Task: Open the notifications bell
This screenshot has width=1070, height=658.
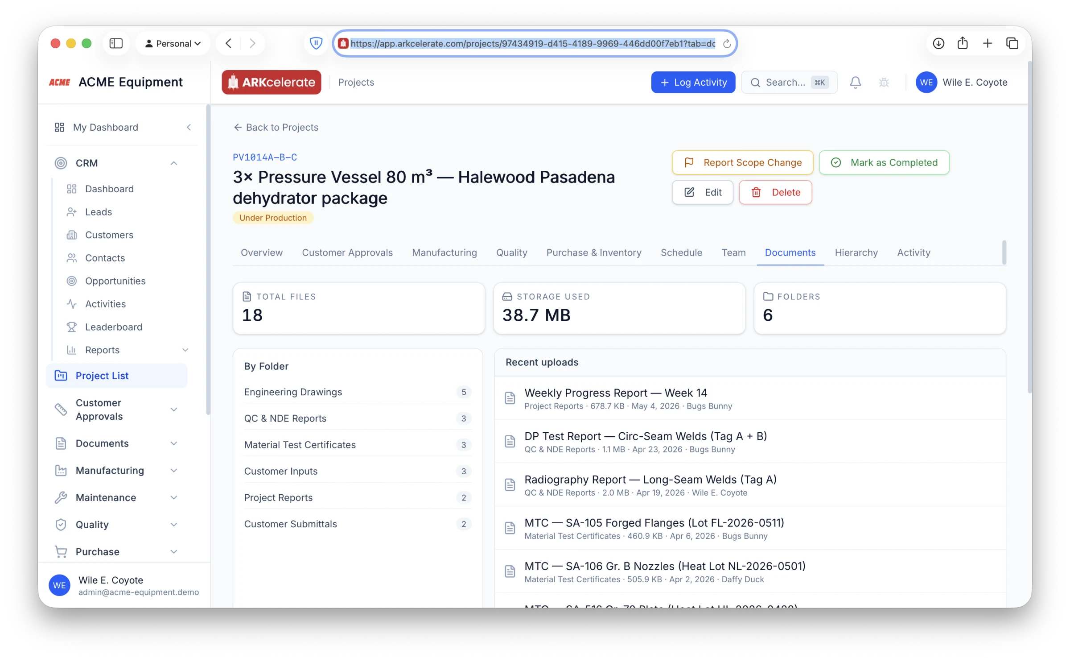Action: pos(855,83)
